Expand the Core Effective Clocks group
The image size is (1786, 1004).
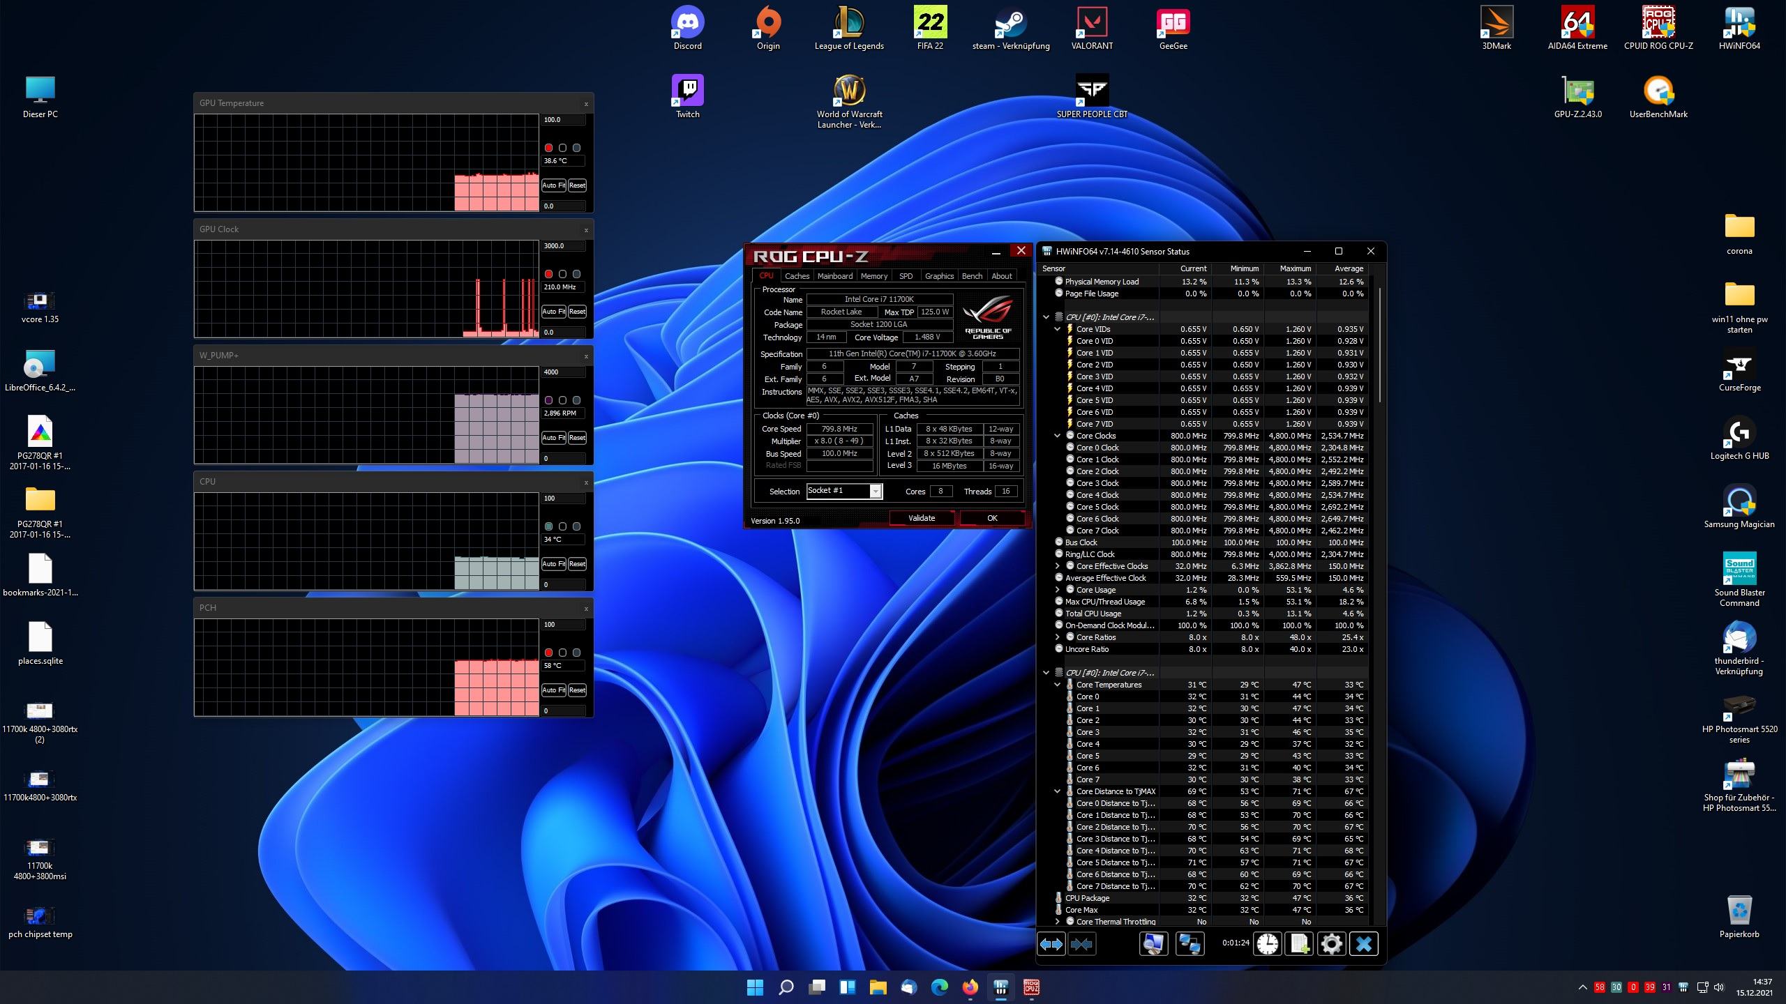[1057, 566]
